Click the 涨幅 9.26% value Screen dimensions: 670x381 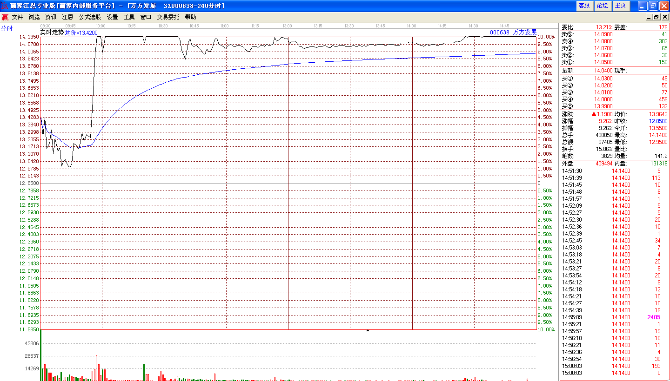(606, 121)
